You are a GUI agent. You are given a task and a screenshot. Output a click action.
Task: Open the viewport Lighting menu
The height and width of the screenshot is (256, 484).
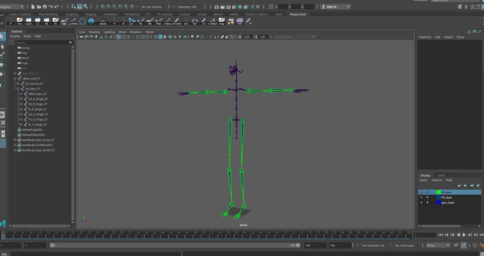pyautogui.click(x=109, y=32)
